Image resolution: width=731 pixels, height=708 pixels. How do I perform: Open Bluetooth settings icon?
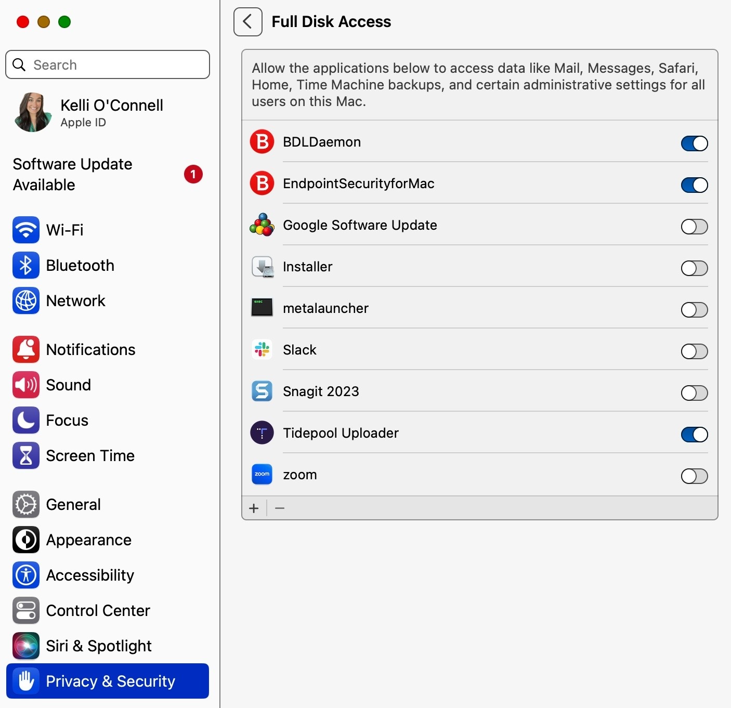pyautogui.click(x=26, y=265)
